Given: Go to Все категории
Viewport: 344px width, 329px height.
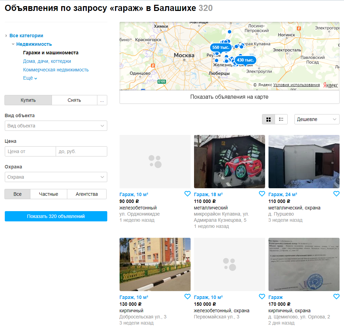Looking at the screenshot, I should [x=26, y=36].
